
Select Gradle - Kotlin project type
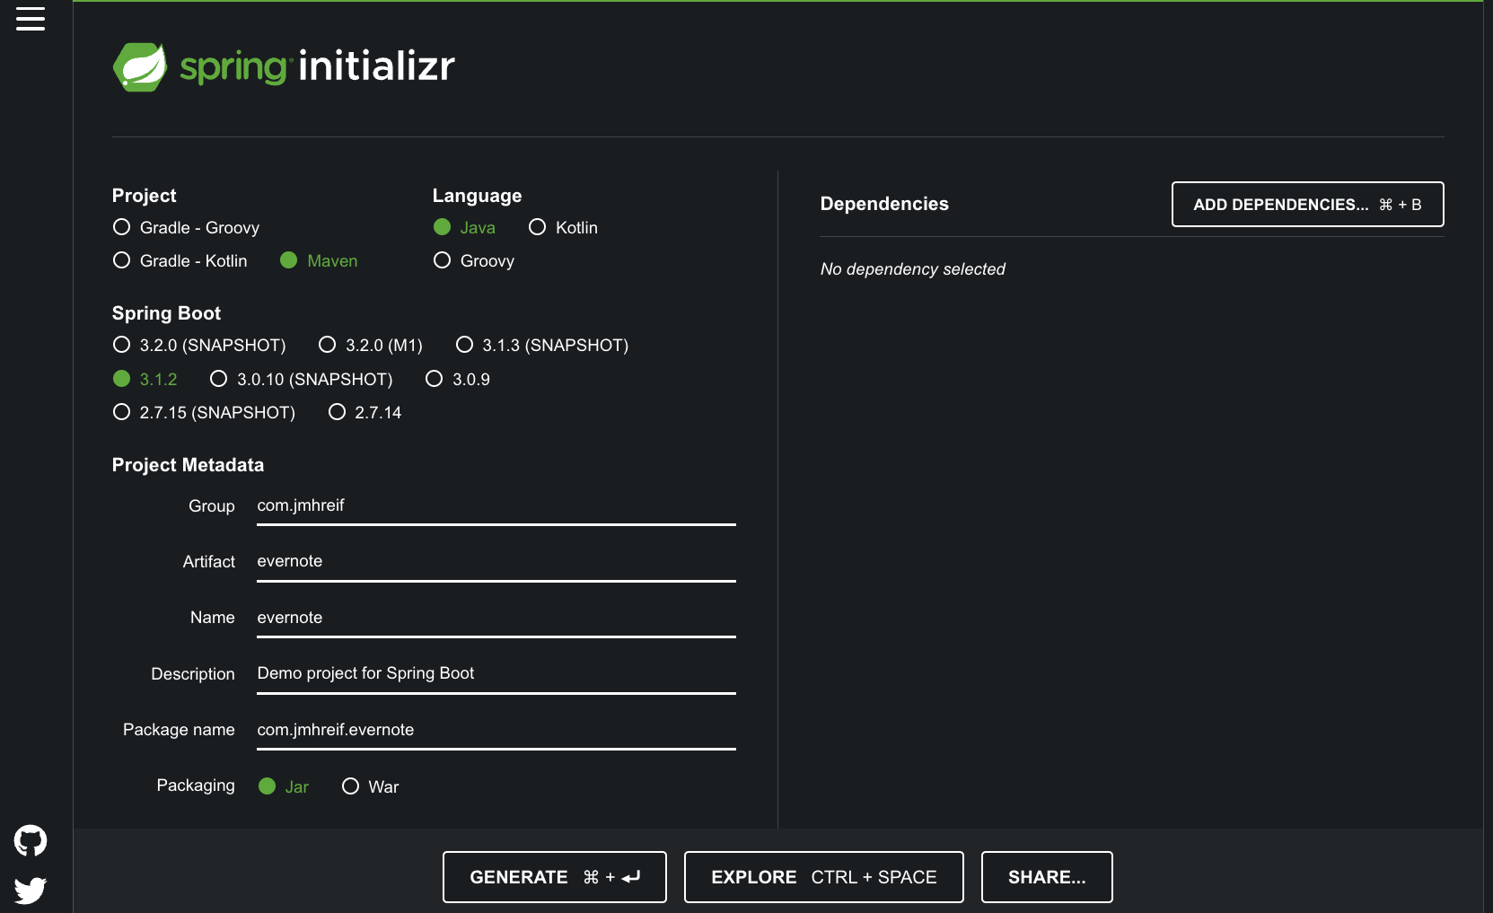180,261
